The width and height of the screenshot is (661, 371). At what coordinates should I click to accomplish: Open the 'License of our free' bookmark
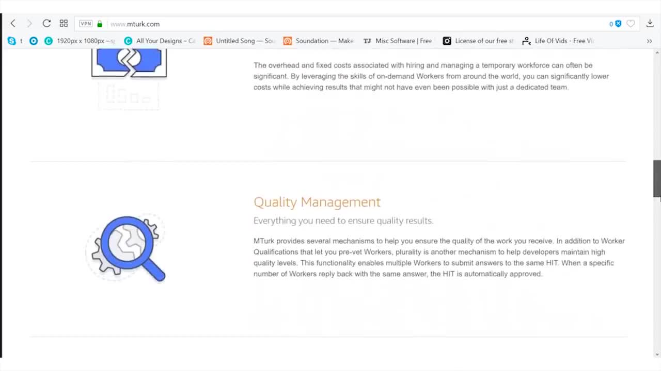click(x=479, y=41)
